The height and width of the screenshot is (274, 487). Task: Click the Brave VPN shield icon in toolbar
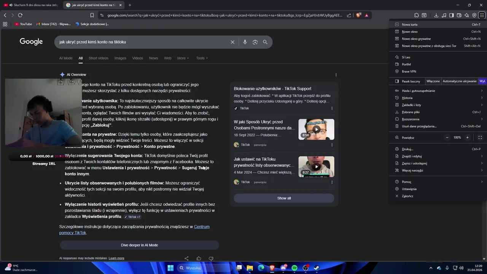(x=474, y=15)
